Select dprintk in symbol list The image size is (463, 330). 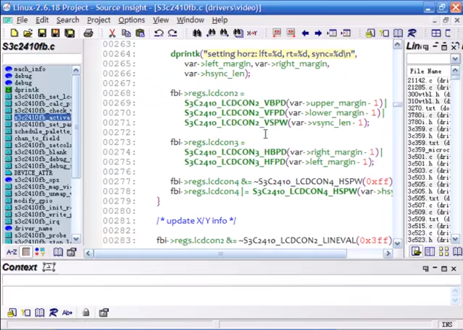pos(27,90)
